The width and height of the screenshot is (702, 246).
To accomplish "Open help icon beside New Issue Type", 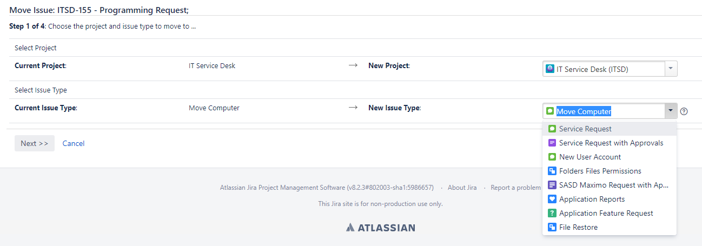I will 684,111.
